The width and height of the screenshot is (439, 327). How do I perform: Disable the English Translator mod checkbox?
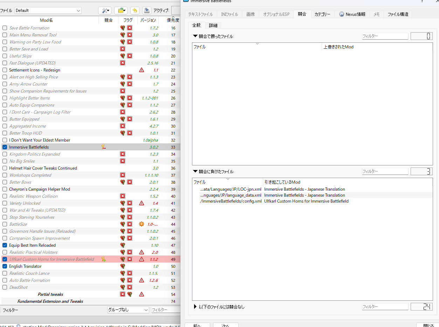(5, 266)
